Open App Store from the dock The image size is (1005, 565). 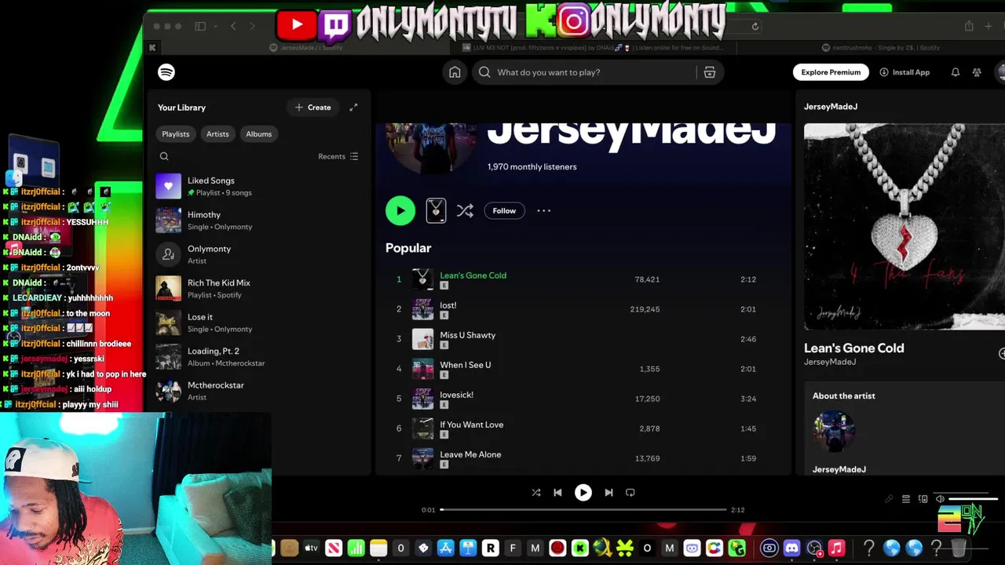pos(445,548)
